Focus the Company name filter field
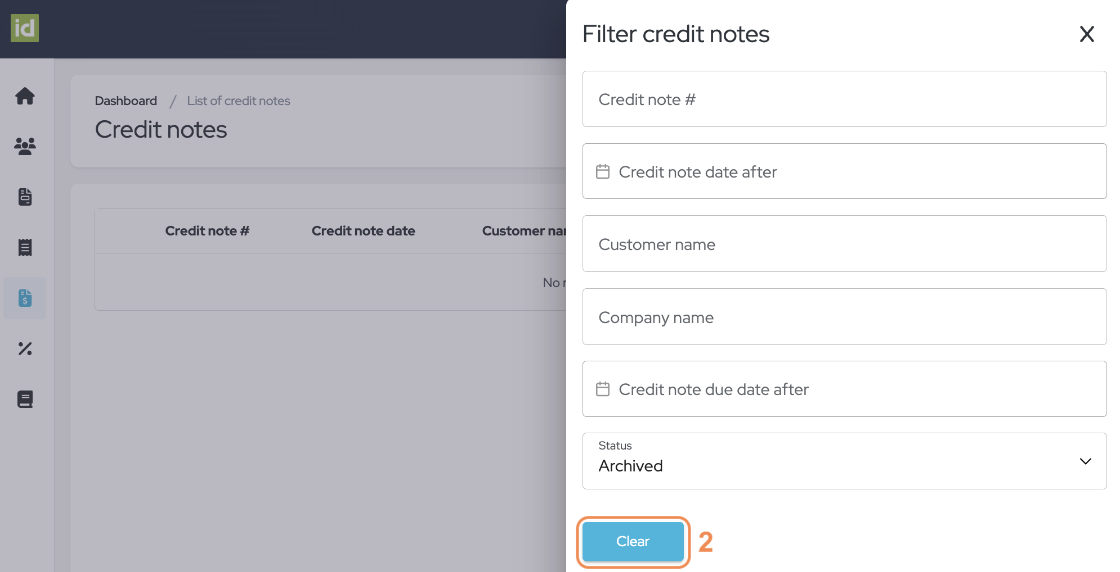Viewport: 1120px width, 572px height. tap(844, 317)
